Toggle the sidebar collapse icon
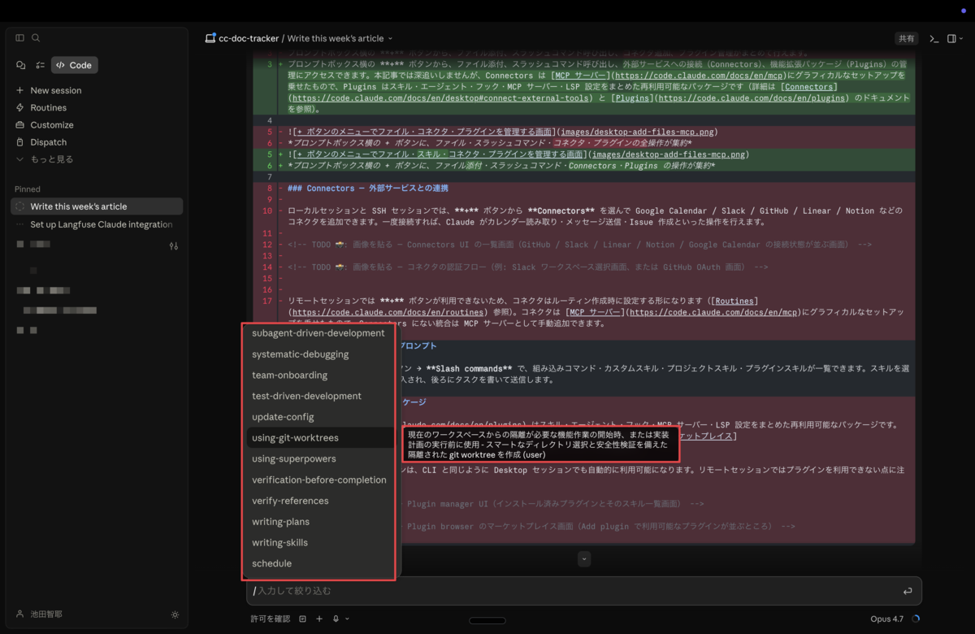This screenshot has width=975, height=634. click(20, 38)
